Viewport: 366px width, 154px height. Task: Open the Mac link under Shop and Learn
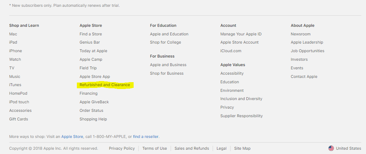(x=13, y=34)
